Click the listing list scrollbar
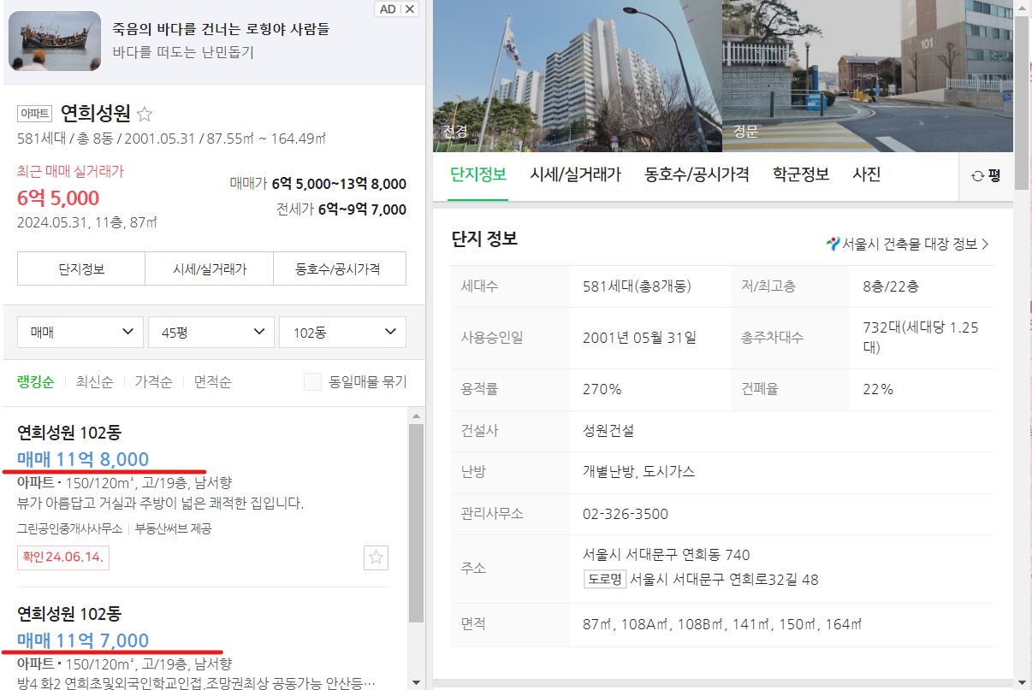Image resolution: width=1032 pixels, height=690 pixels. pyautogui.click(x=416, y=523)
